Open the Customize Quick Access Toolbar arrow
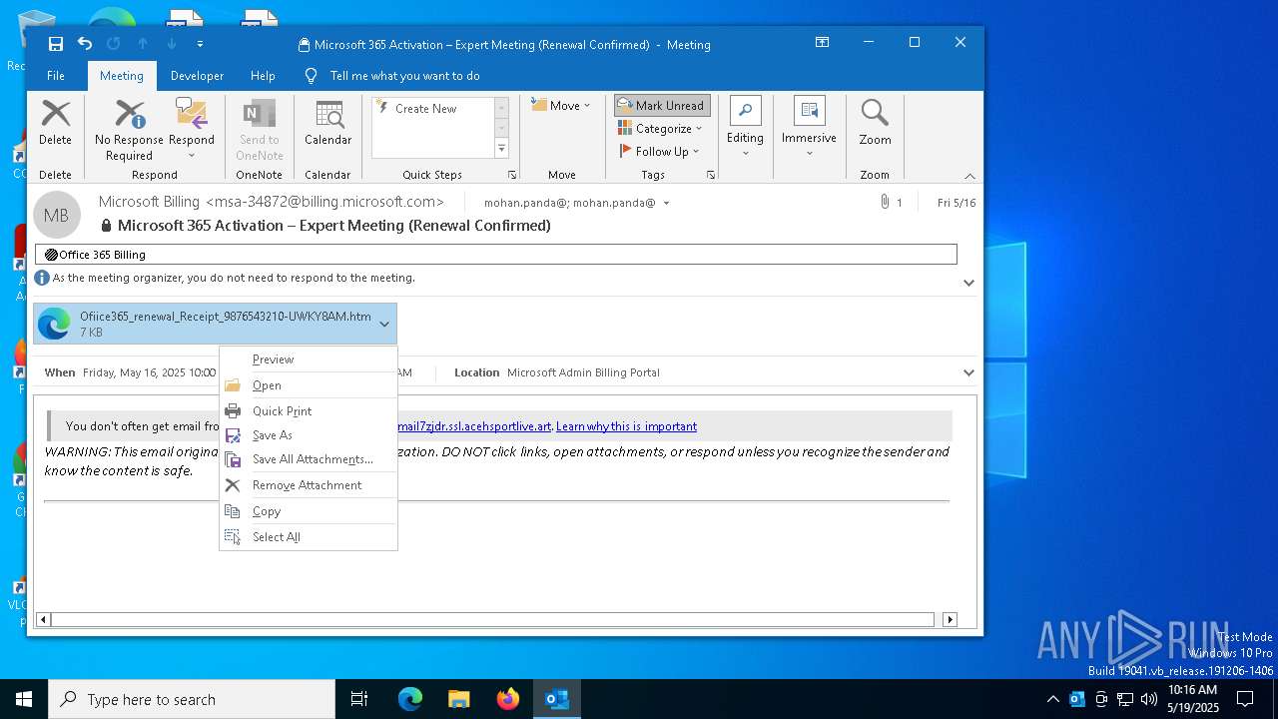 tap(200, 44)
